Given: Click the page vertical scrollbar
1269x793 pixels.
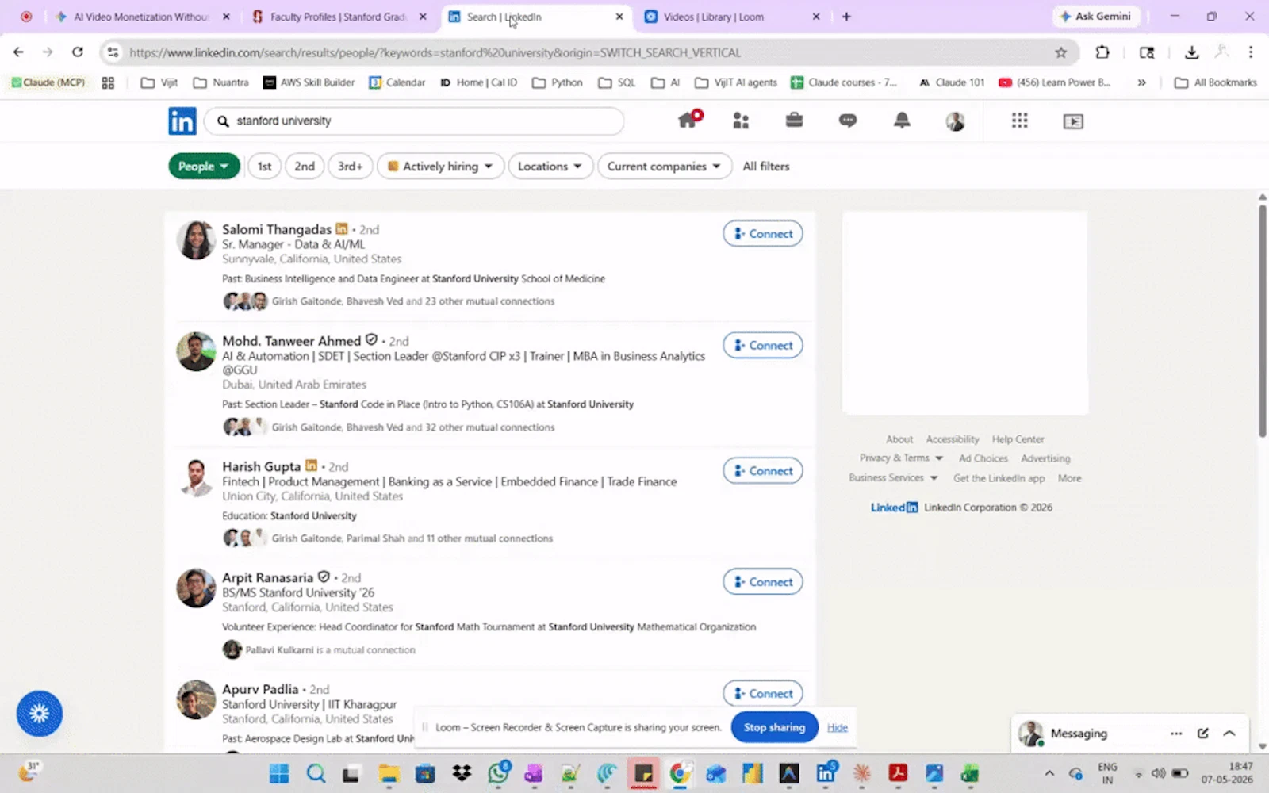Looking at the screenshot, I should click(x=1262, y=321).
